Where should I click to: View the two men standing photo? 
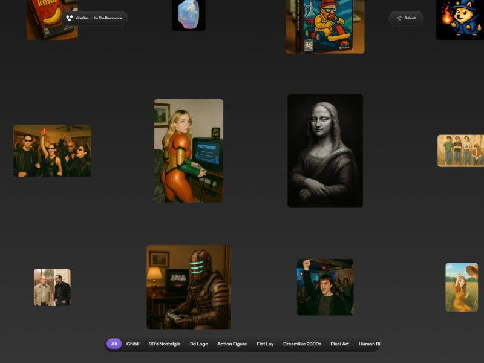pyautogui.click(x=52, y=287)
